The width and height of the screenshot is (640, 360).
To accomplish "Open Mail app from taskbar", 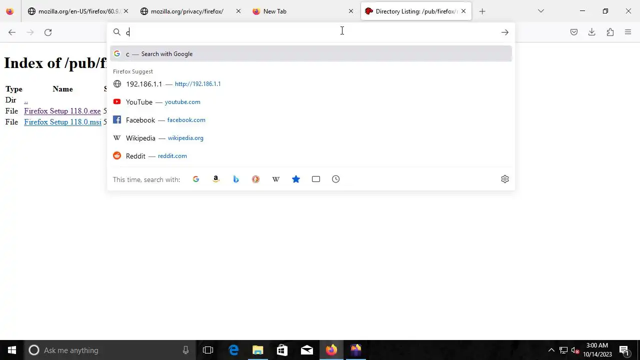I will (307, 350).
